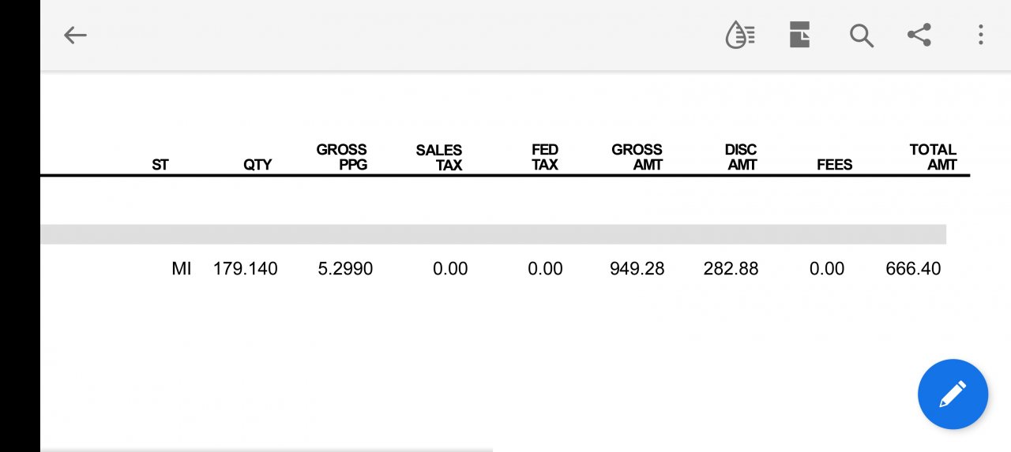Tap the total amount 666.40
Image resolution: width=1011 pixels, height=452 pixels.
(x=913, y=269)
